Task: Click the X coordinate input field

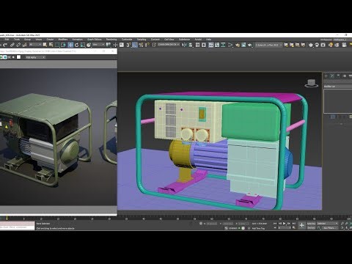Action: click(211, 224)
